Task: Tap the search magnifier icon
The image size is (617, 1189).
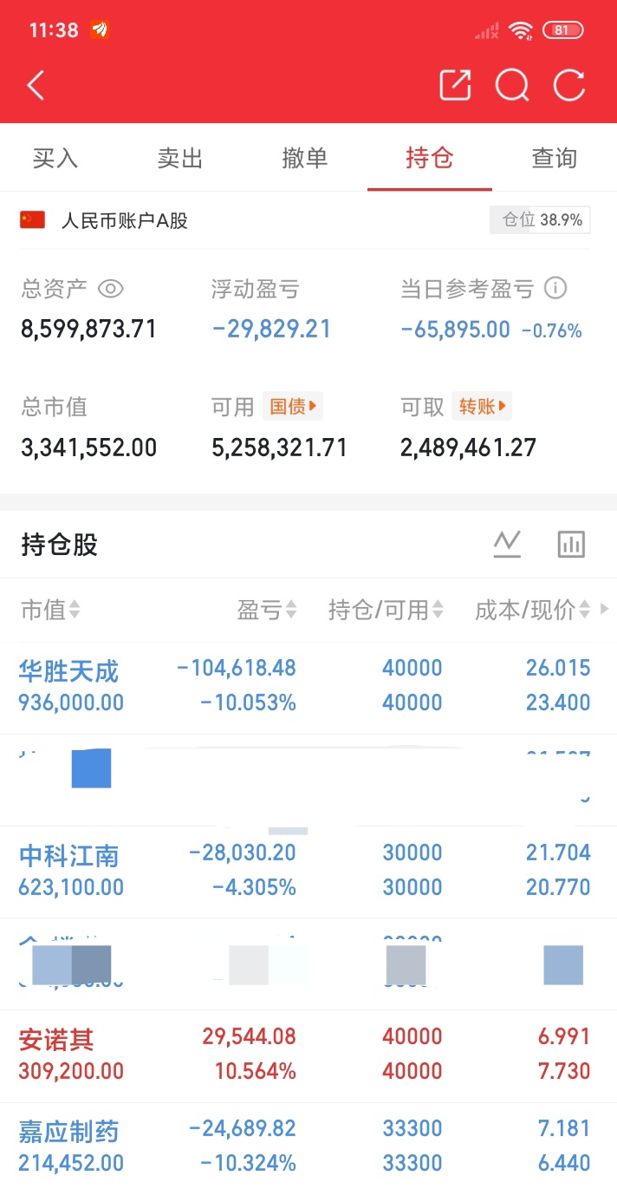Action: (x=512, y=85)
